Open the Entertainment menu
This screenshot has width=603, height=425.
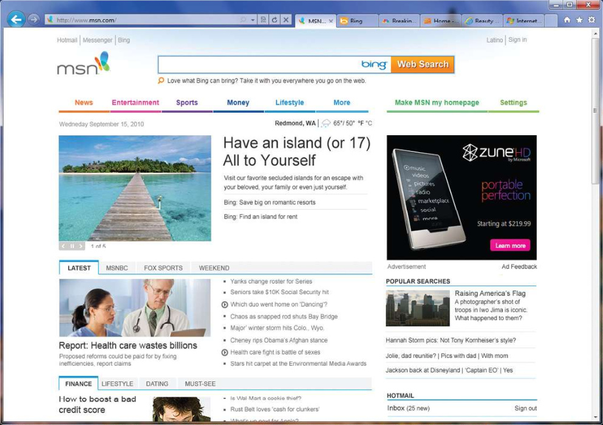click(x=135, y=102)
